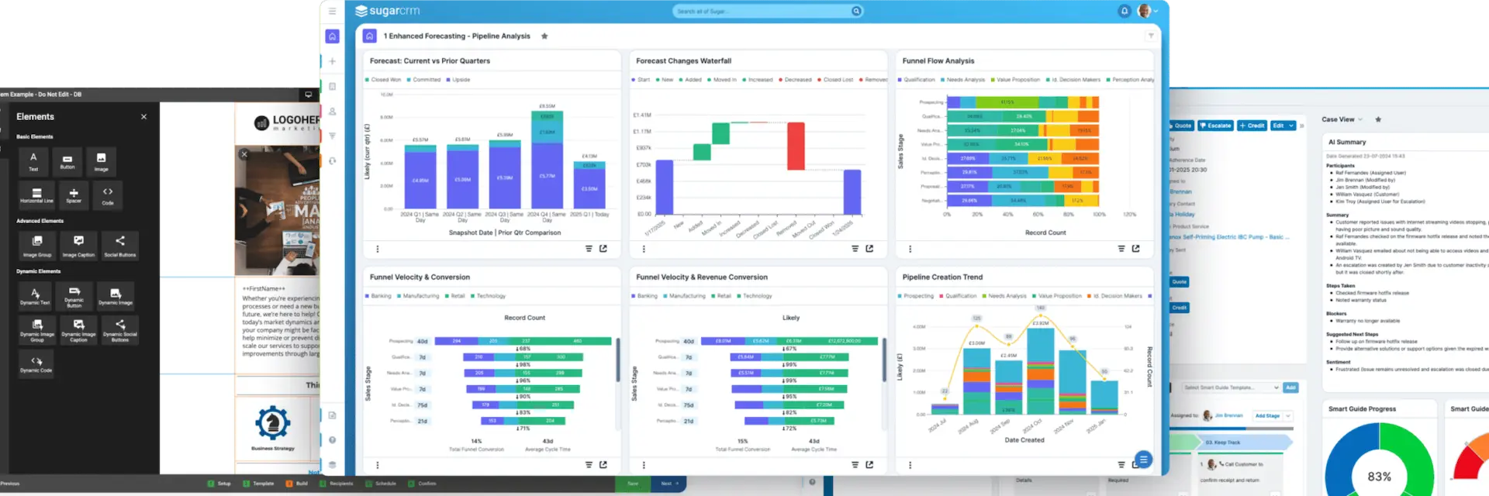
Task: Add a Dynamic Image Caption element
Action: click(78, 330)
